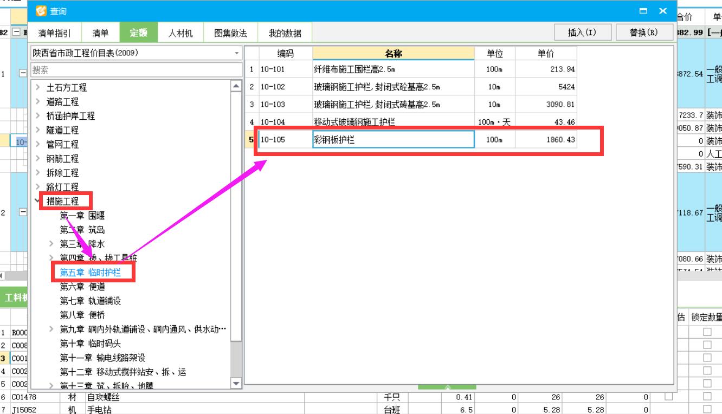Click the 单价 column header
This screenshot has width=722, height=414.
click(x=546, y=54)
